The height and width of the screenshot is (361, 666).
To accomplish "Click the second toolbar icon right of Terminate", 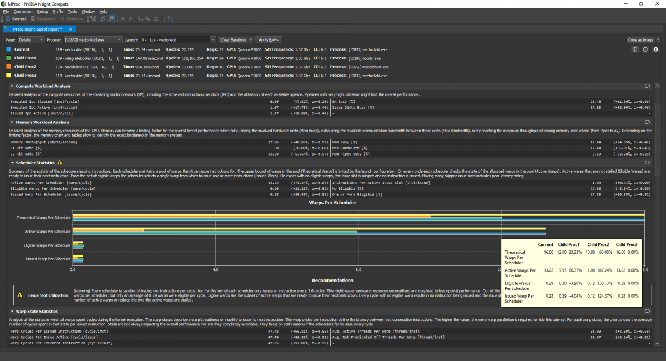I will 103,18.
